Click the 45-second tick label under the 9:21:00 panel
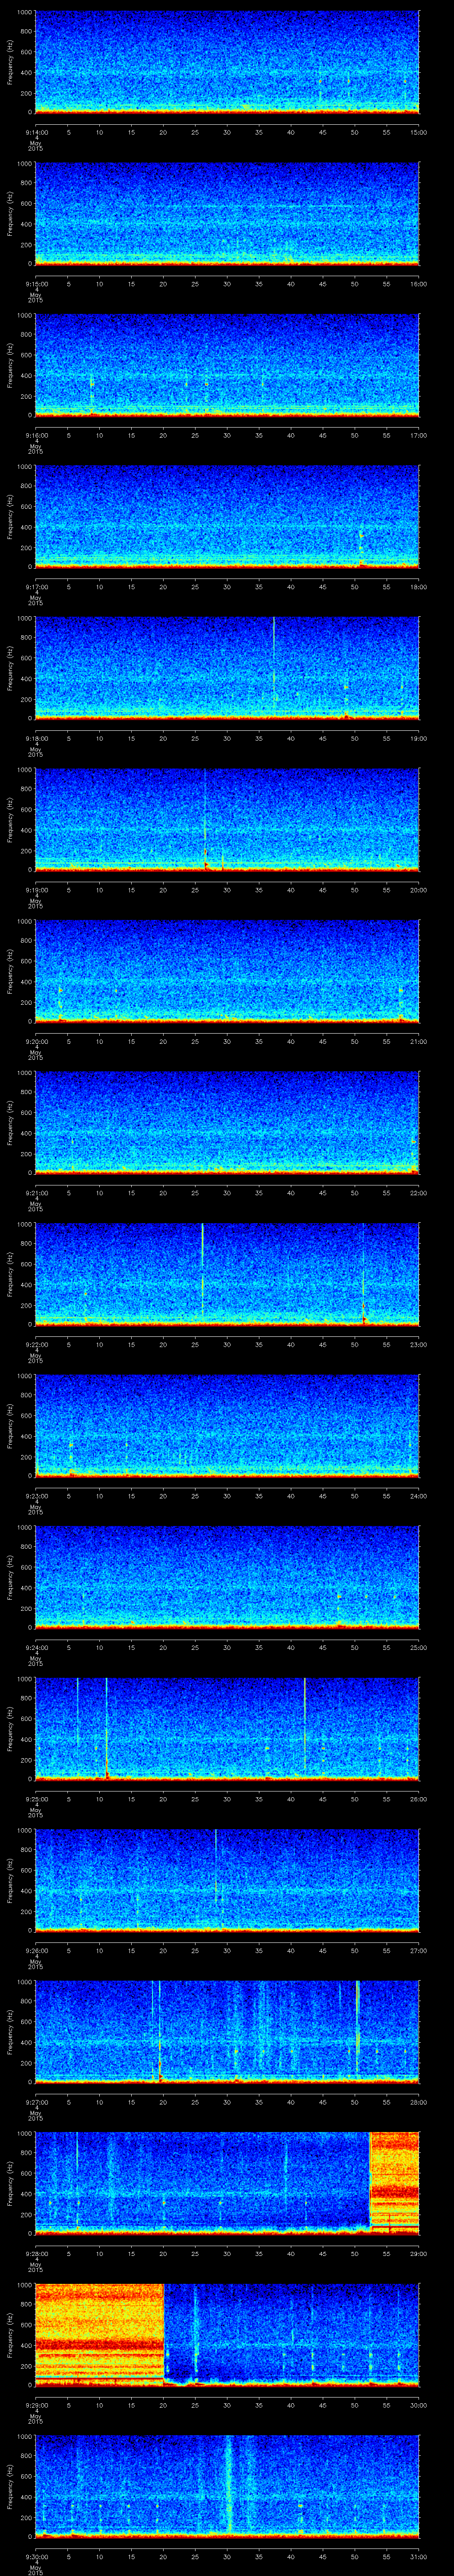This screenshot has height=2576, width=454. click(323, 1193)
